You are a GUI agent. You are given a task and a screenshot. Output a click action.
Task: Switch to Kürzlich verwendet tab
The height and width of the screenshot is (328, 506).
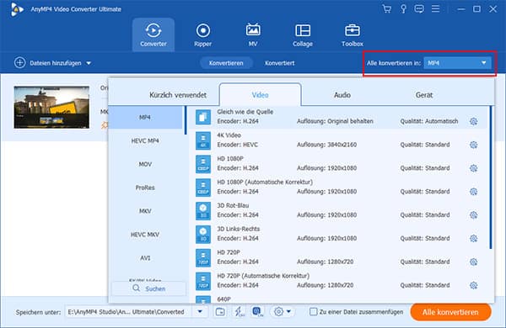[178, 95]
